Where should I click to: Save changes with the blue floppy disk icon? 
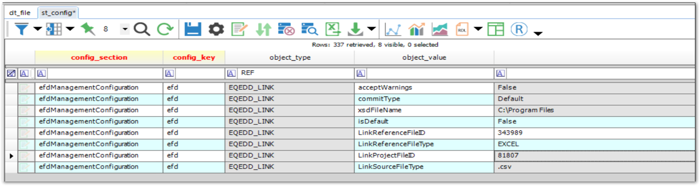[x=193, y=29]
